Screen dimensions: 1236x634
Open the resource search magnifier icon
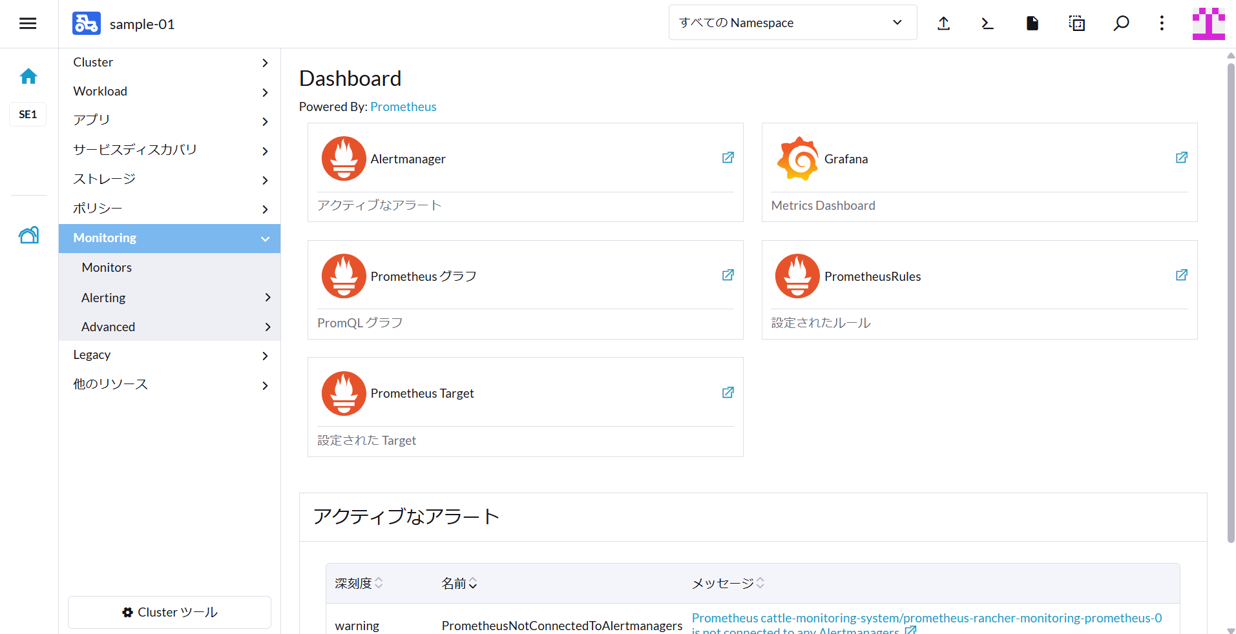click(x=1121, y=24)
